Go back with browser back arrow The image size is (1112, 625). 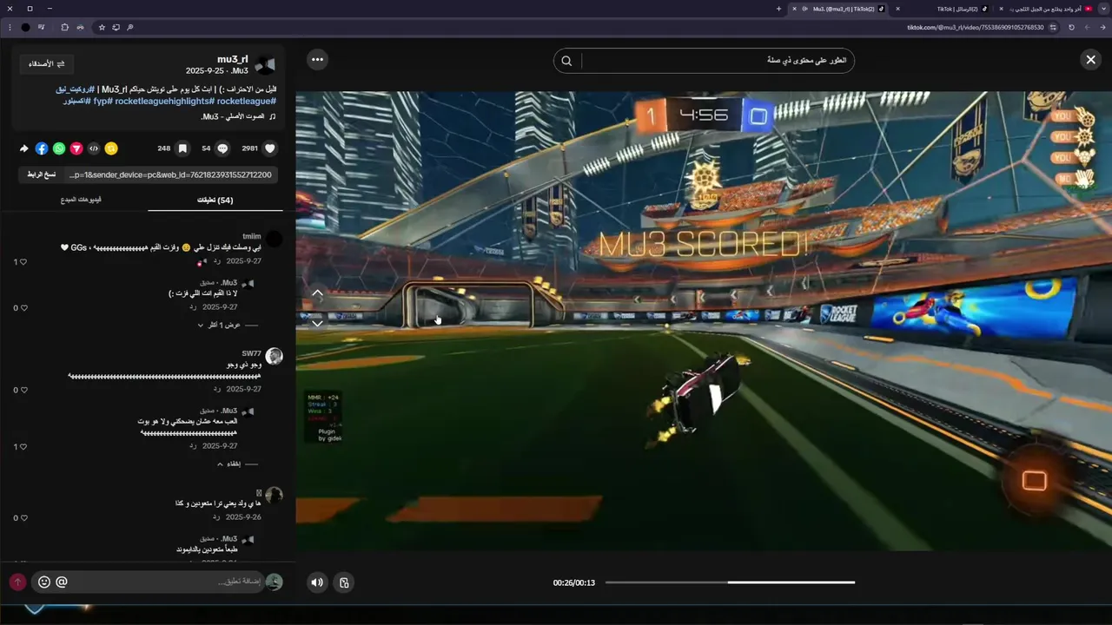pyautogui.click(x=1102, y=27)
